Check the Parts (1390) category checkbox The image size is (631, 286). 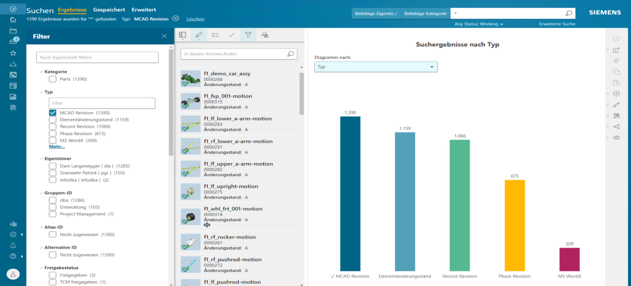(x=52, y=79)
